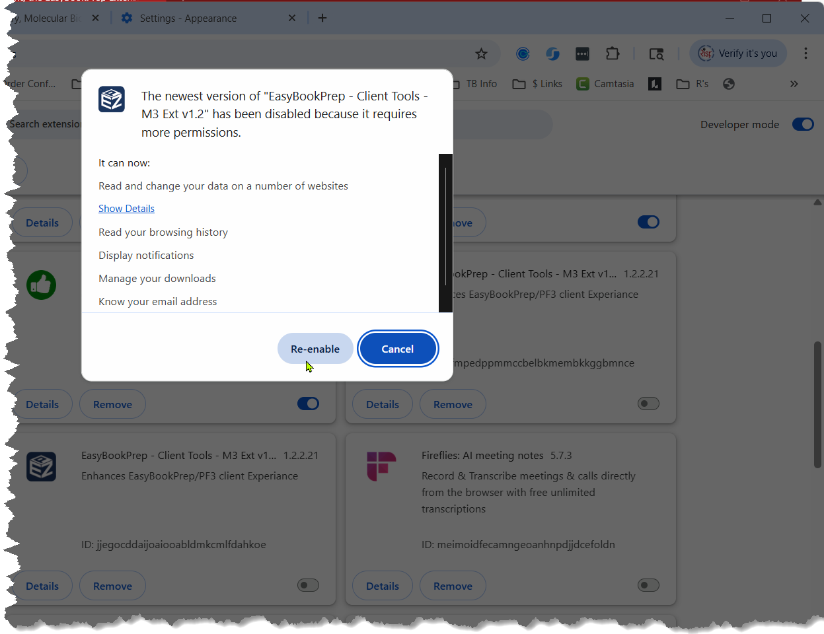Bookmark this page with the star icon
The image size is (824, 634).
(x=481, y=53)
